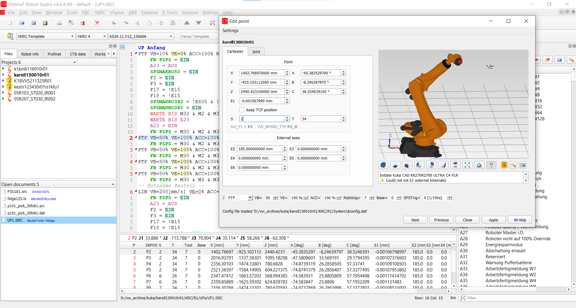Click the move down triangle icon
This screenshot has height=308, width=576.
[198, 23]
